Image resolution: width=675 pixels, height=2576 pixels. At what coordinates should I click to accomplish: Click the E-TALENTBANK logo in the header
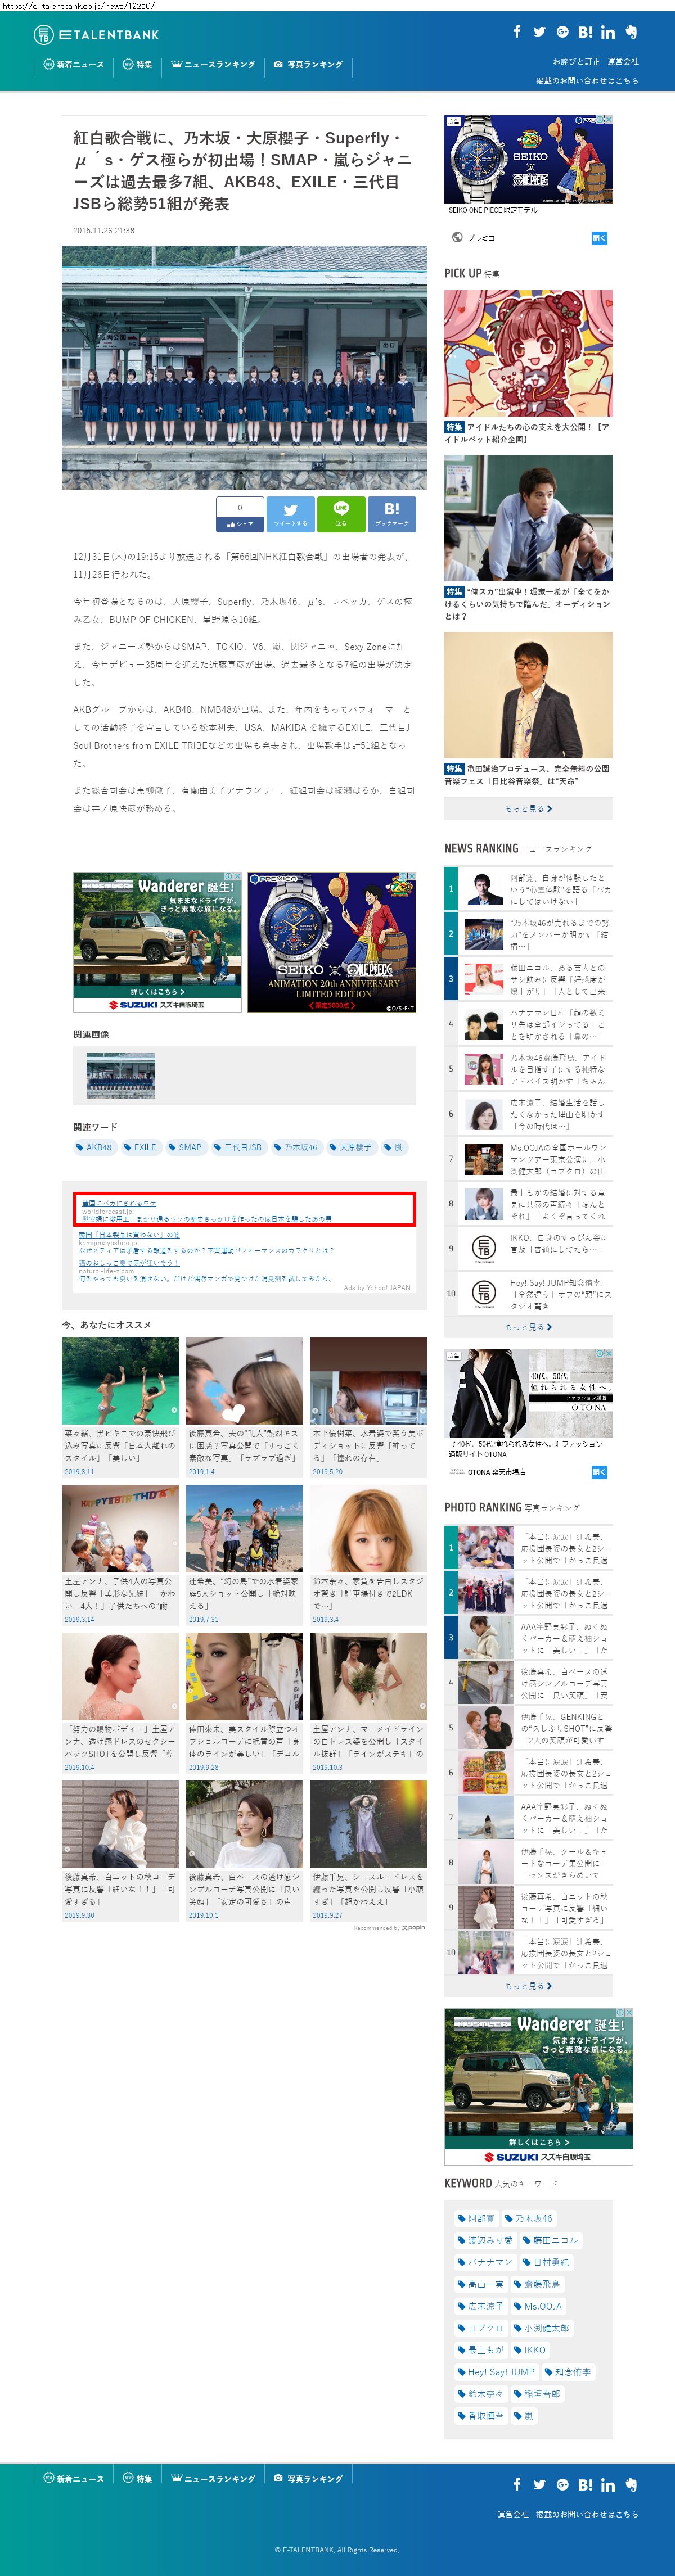[96, 35]
